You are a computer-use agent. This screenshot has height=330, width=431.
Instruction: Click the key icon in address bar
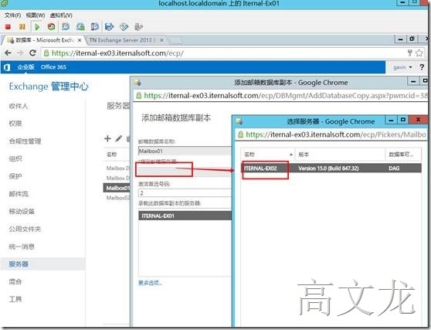coord(410,53)
